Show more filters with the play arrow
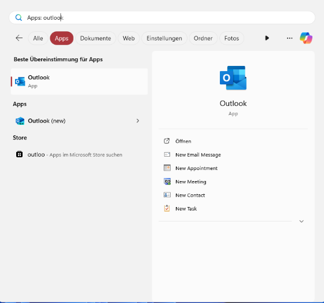Viewport: 324px width, 303px height. point(267,38)
